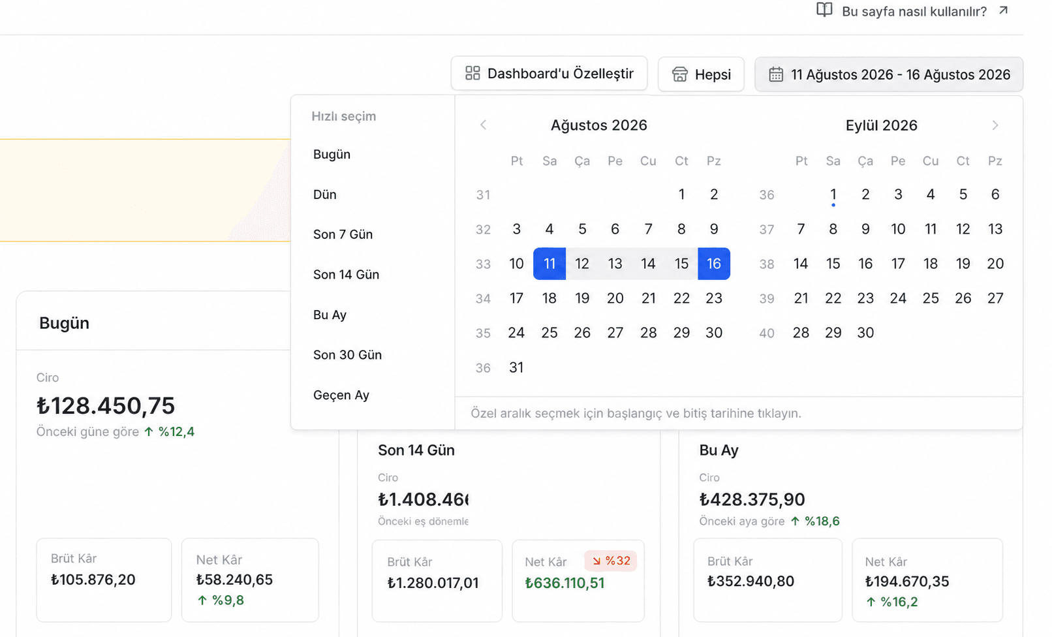
Task: Click the red %32 decrease badge
Action: 611,561
